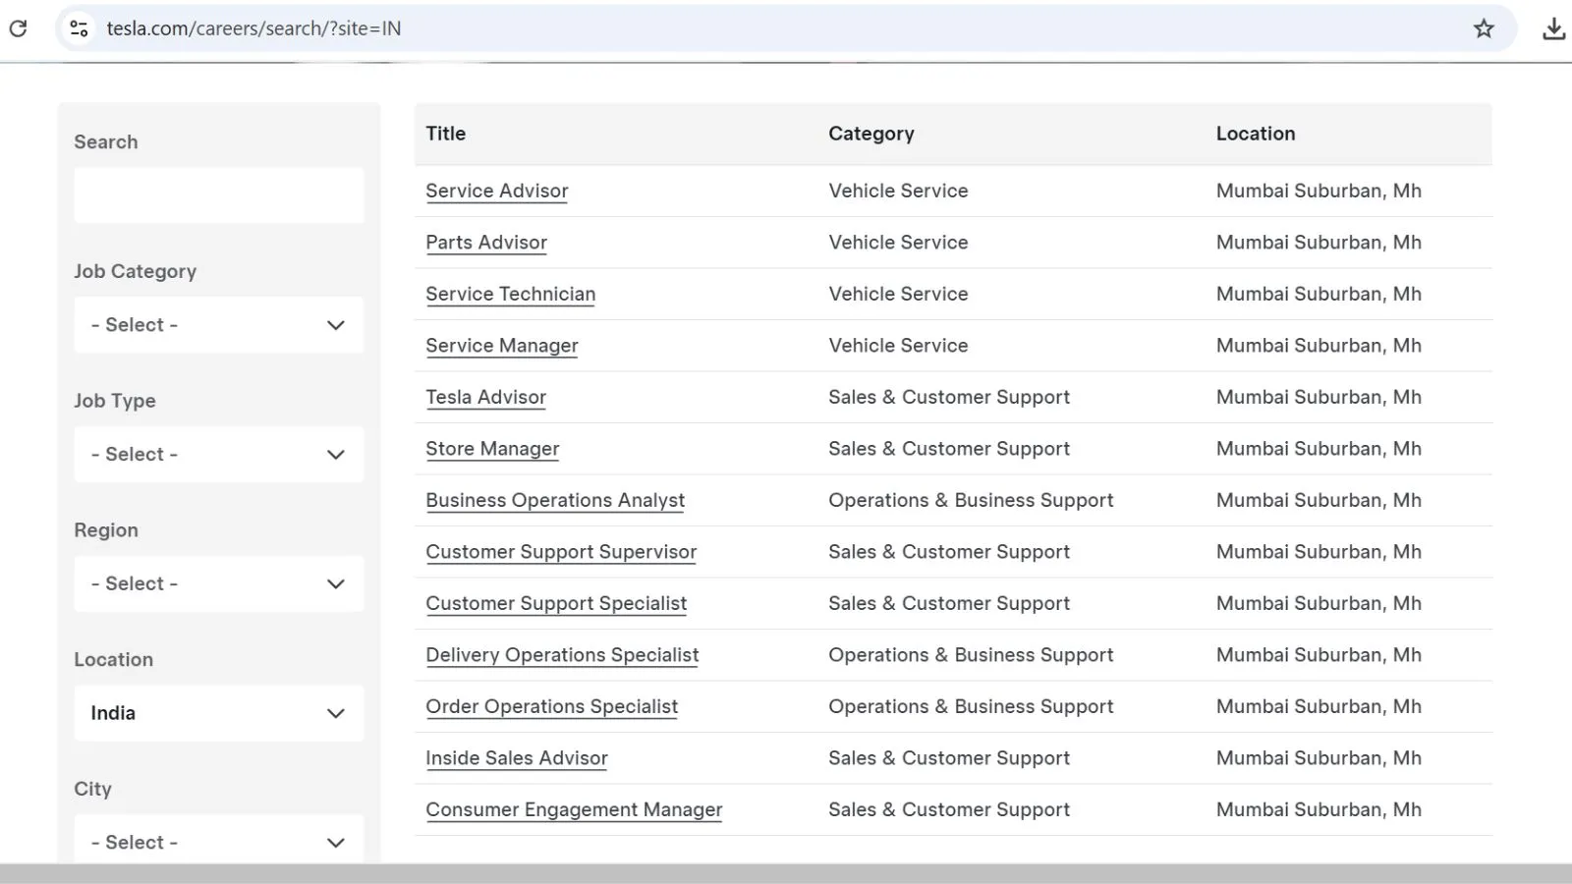The image size is (1572, 884).
Task: Open the Delivery Operations Specialist listing
Action: [x=562, y=655]
